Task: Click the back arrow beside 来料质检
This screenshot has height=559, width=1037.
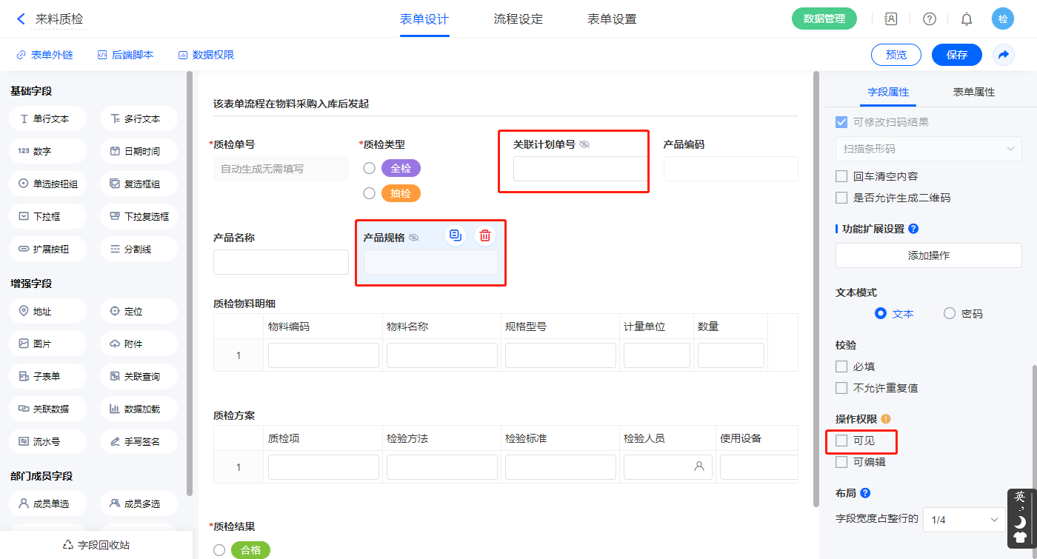Action: (x=21, y=19)
